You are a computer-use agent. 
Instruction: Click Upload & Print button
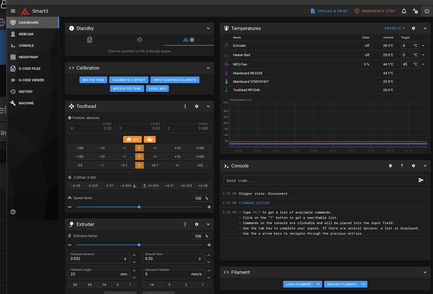pyautogui.click(x=329, y=11)
